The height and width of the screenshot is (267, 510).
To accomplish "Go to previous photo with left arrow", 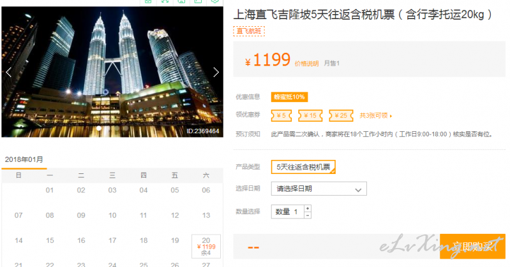I will tap(9, 72).
